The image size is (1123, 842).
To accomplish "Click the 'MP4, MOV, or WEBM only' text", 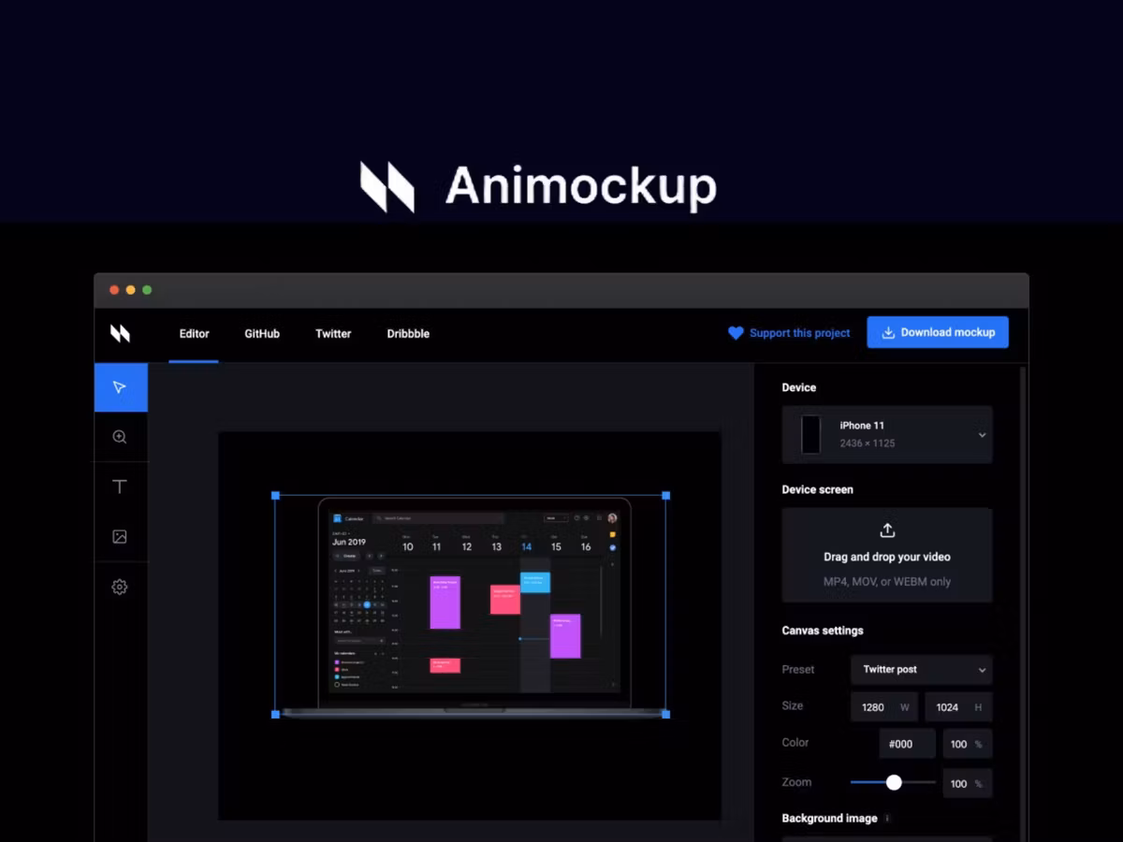I will tap(887, 582).
